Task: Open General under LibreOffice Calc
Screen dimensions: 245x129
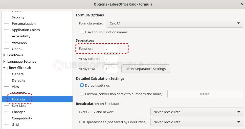Action: [x=18, y=74]
